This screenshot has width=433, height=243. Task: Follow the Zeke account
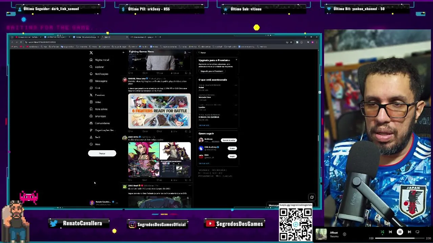[232, 156]
